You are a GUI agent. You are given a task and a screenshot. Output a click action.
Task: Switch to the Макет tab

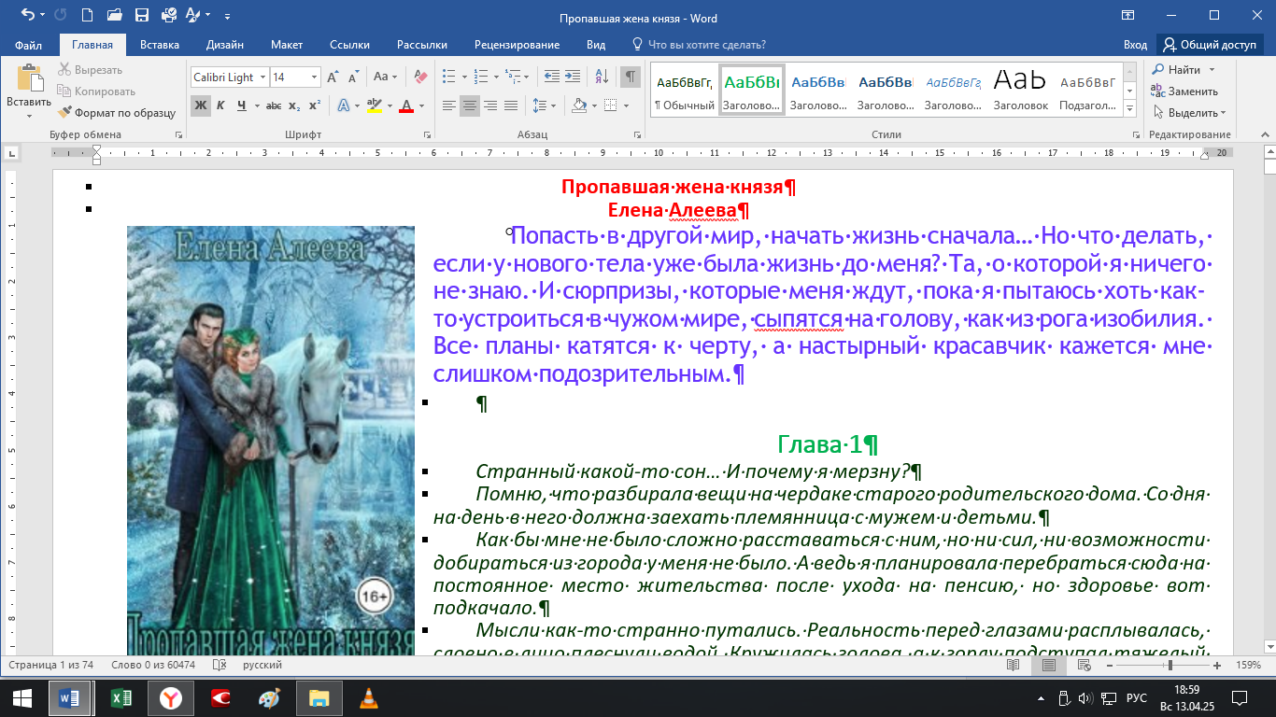click(x=287, y=44)
